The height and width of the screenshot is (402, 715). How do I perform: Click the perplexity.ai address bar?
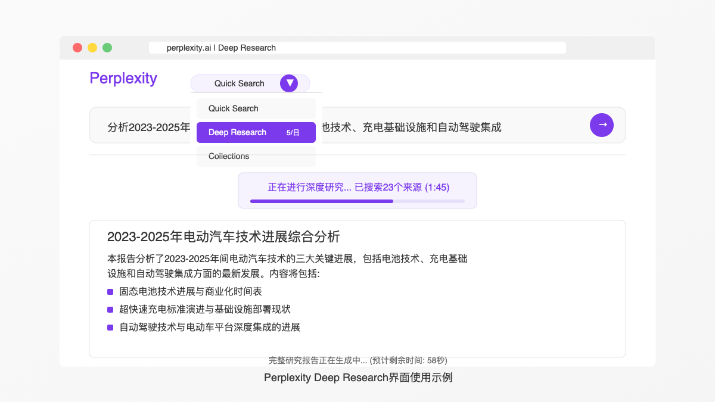[357, 48]
